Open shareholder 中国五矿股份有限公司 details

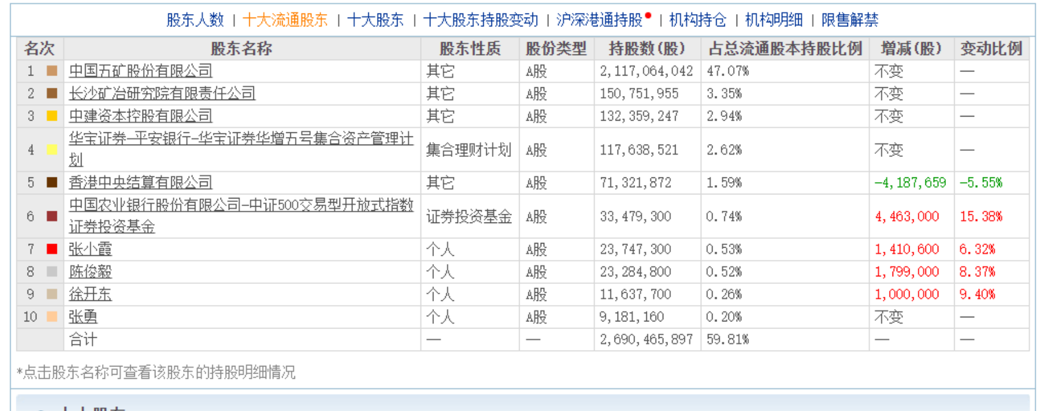click(141, 71)
